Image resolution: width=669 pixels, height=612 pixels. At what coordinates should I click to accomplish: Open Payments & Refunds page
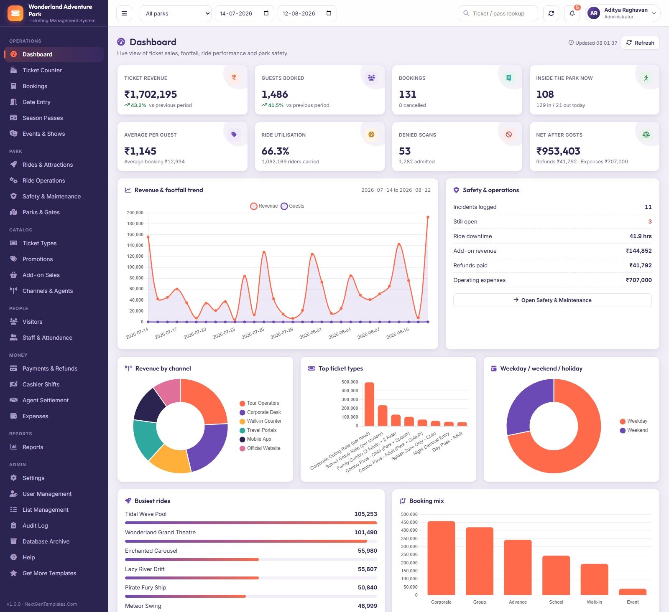[x=54, y=368]
